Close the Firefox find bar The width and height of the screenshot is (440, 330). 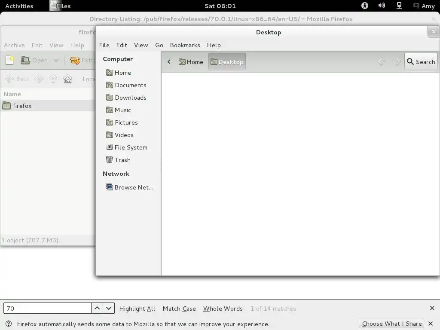[x=432, y=309]
